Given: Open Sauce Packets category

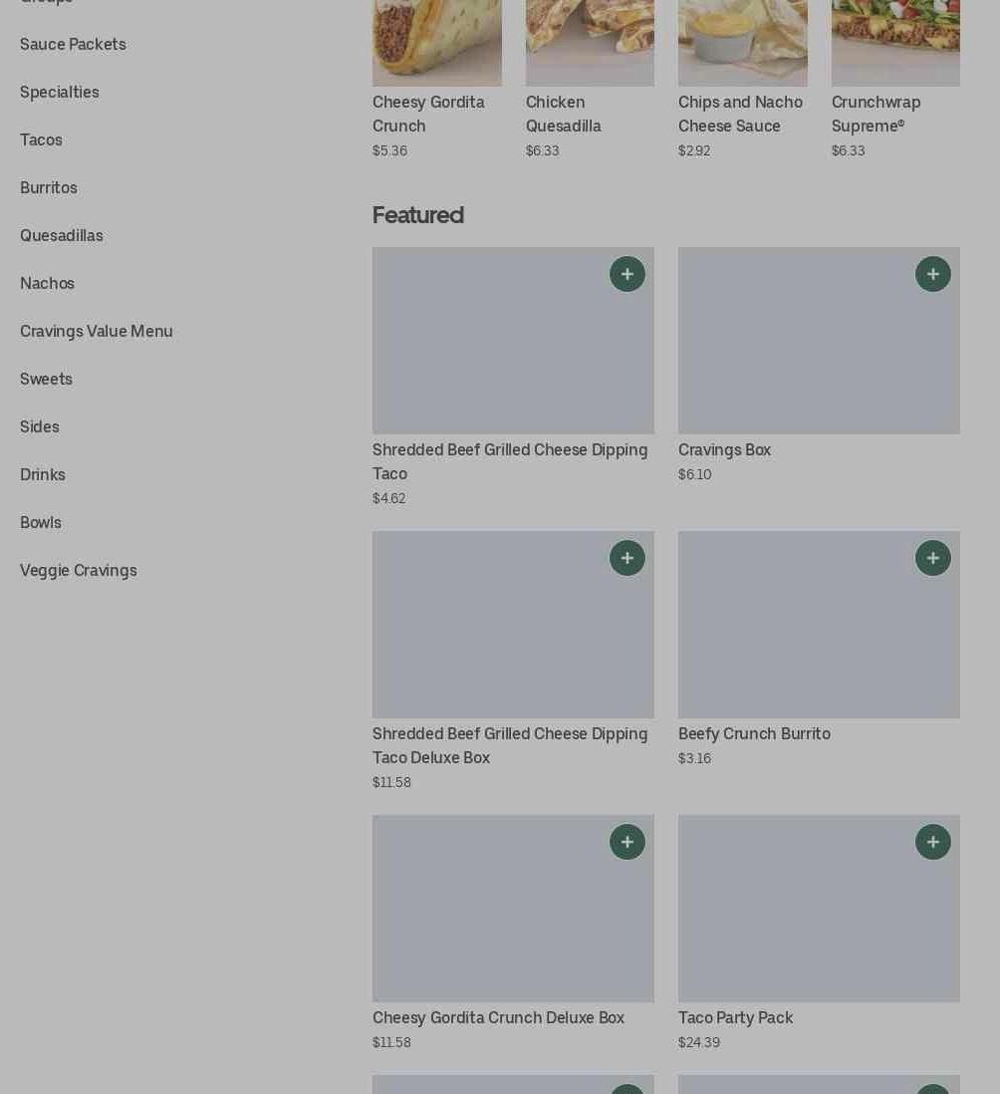Looking at the screenshot, I should pyautogui.click(x=74, y=45).
